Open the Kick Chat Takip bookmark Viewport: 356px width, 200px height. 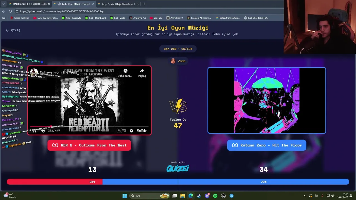(x=256, y=18)
